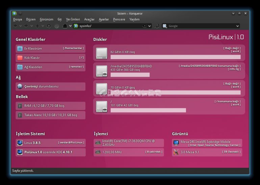Open Kök Klasör red folder icon
Screen dimensions: 260x185
[20, 58]
